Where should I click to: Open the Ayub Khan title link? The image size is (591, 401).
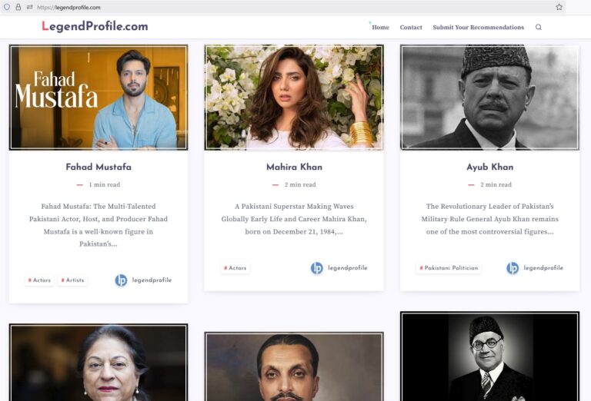tap(489, 167)
